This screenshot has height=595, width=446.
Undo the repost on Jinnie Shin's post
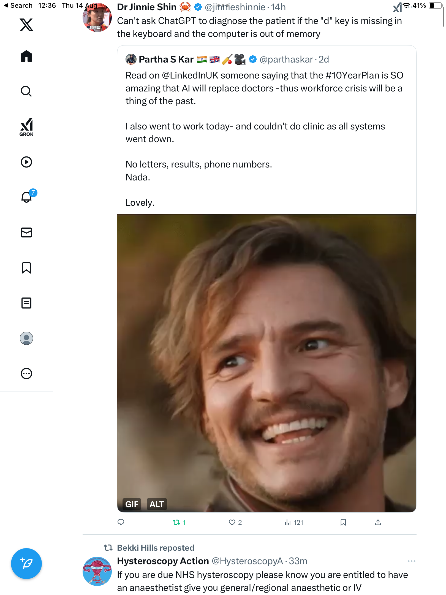(x=176, y=522)
